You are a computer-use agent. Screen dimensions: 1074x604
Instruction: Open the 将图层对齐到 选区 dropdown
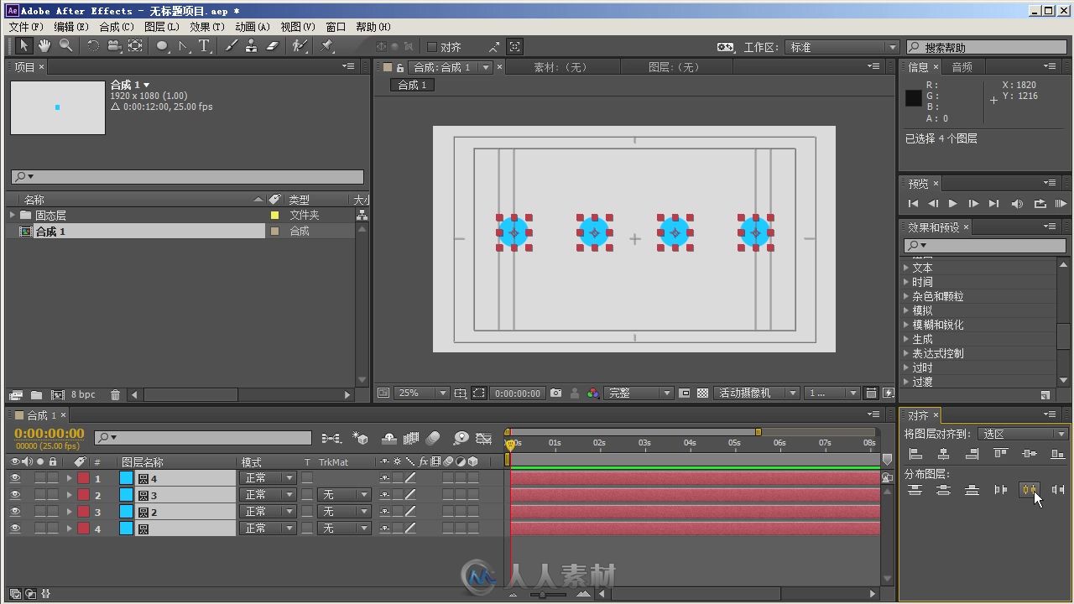coord(1024,434)
